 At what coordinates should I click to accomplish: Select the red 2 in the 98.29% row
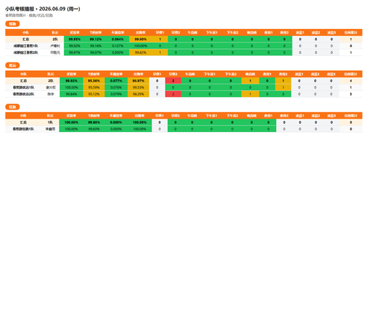pos(173,94)
